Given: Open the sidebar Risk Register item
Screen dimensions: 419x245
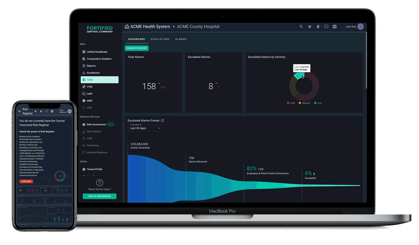Looking at the screenshot, I should click(99, 132).
